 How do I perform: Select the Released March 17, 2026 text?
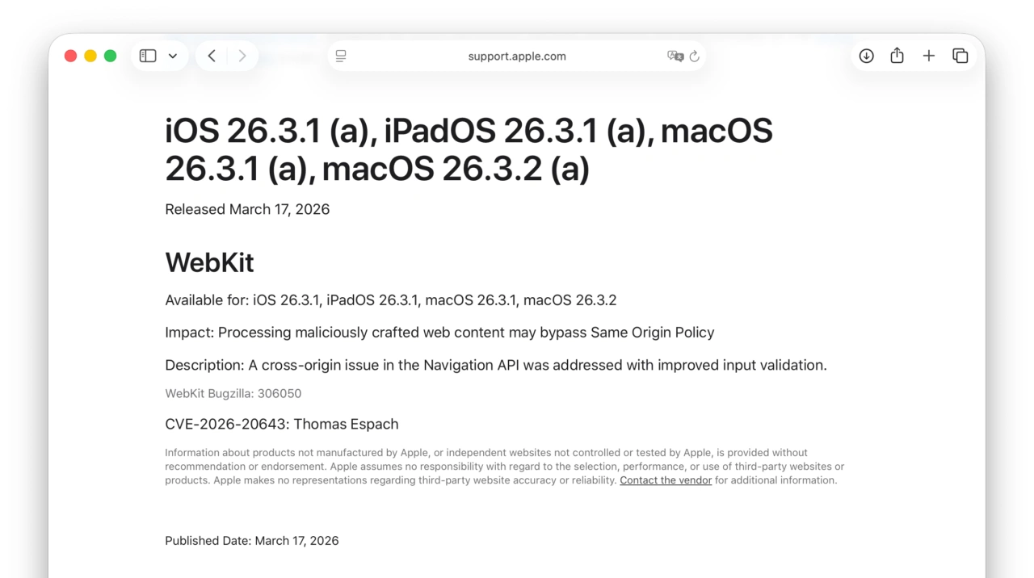pos(247,208)
